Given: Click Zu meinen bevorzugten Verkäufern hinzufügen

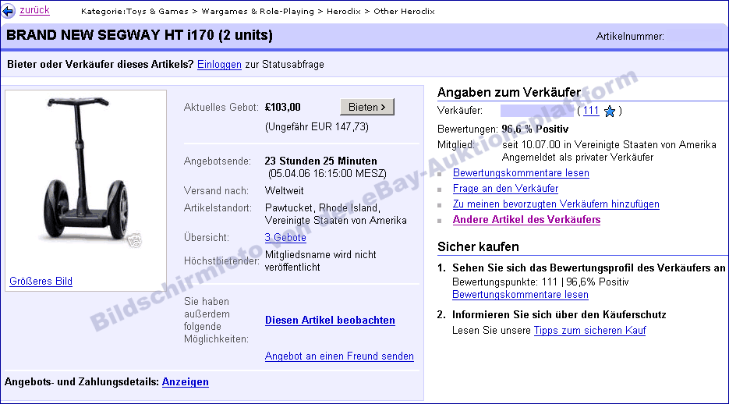Looking at the screenshot, I should click(556, 204).
